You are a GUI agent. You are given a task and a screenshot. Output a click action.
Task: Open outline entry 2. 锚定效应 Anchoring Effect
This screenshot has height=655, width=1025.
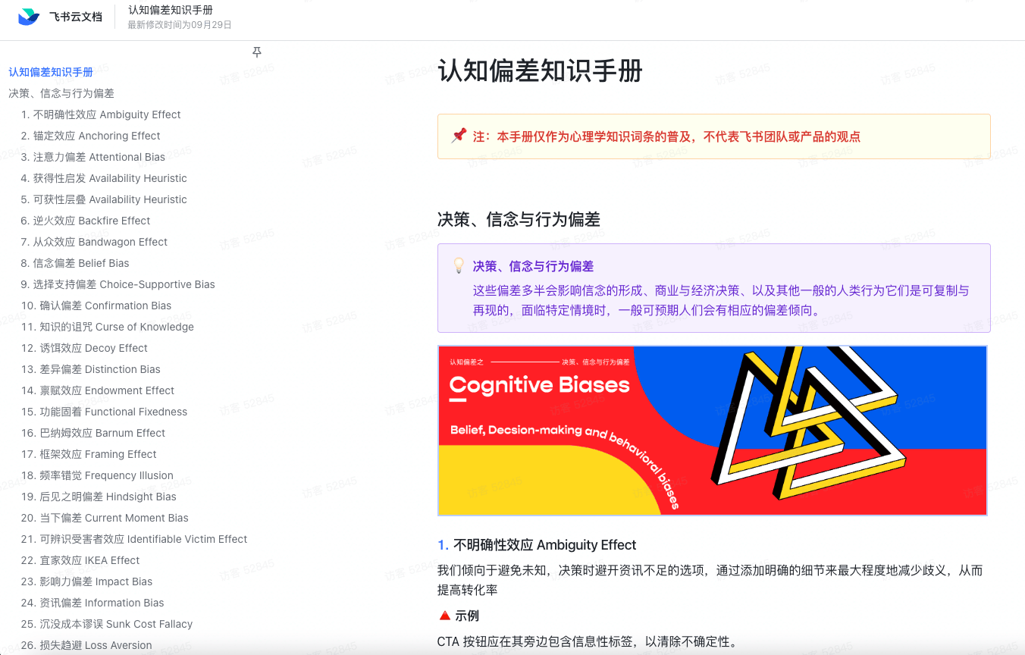pos(91,136)
